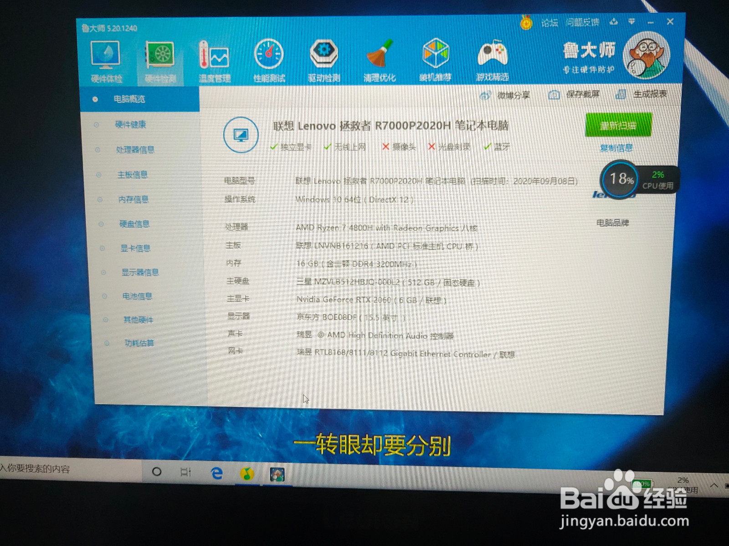Select 电脑概览 overview tab
Image resolution: width=729 pixels, height=546 pixels.
(x=140, y=99)
